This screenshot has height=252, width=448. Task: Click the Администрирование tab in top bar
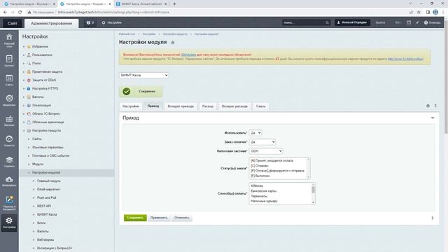click(x=51, y=23)
